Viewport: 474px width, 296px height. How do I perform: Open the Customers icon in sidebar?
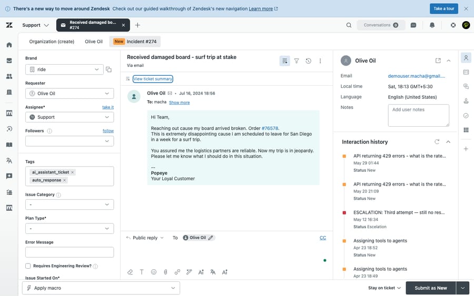(9, 76)
